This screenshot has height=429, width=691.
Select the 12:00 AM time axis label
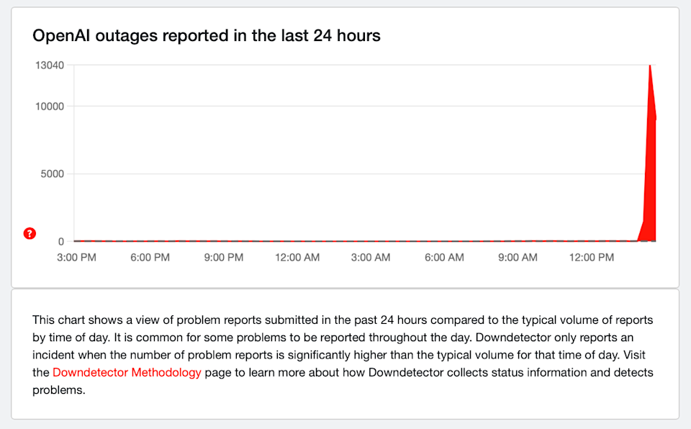[x=297, y=258]
